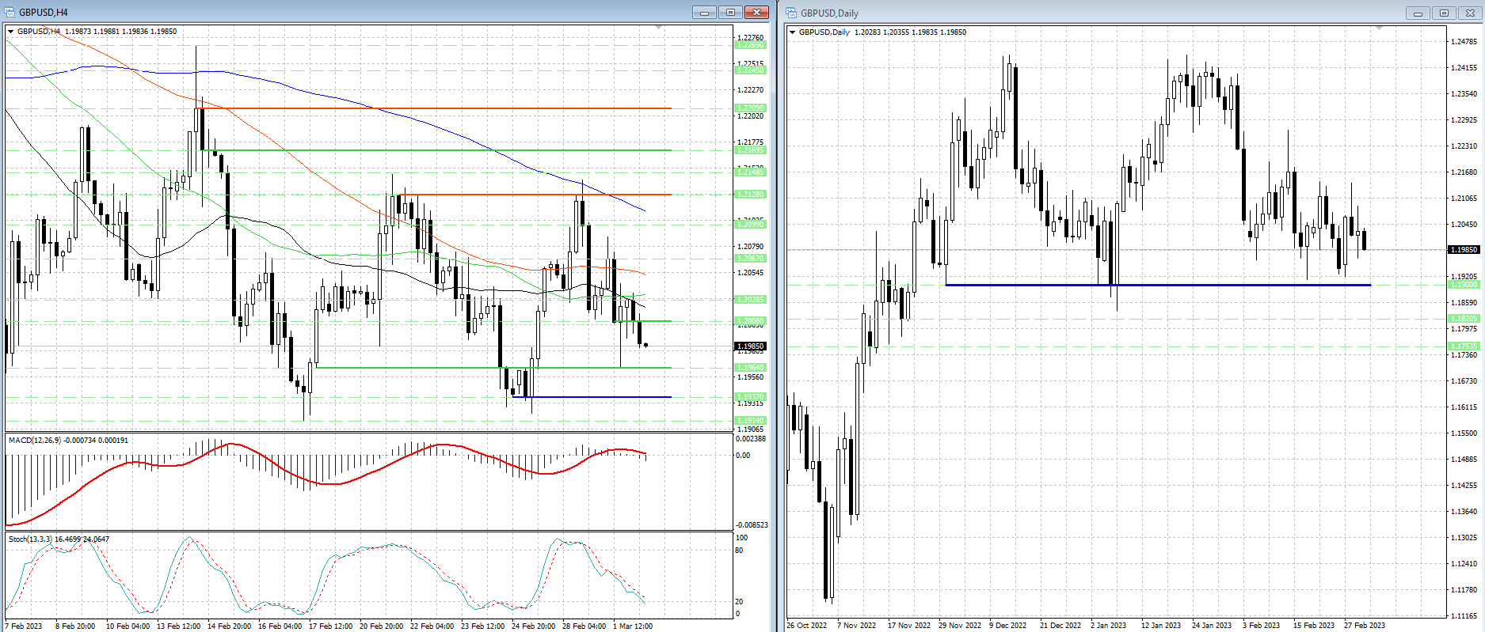This screenshot has width=1485, height=632.
Task: Maximize the GBPUSD,Daily chart window
Action: coord(1444,13)
